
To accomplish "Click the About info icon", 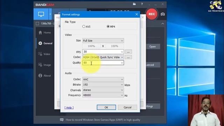I will [40, 76].
